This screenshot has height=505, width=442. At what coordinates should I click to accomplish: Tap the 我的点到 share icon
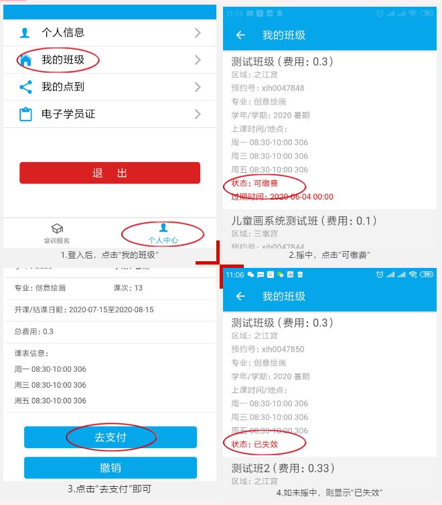[25, 87]
